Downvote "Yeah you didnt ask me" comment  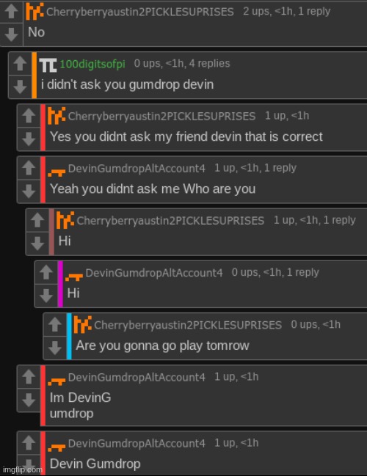click(29, 191)
